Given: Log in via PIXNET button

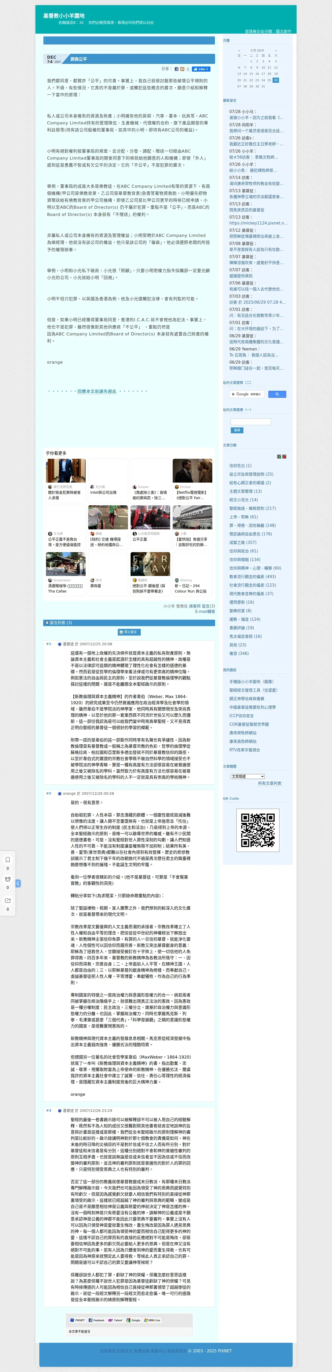Looking at the screenshot, I should (x=78, y=1320).
